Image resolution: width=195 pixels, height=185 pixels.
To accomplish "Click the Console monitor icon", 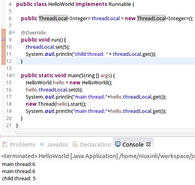I will coord(118,144).
